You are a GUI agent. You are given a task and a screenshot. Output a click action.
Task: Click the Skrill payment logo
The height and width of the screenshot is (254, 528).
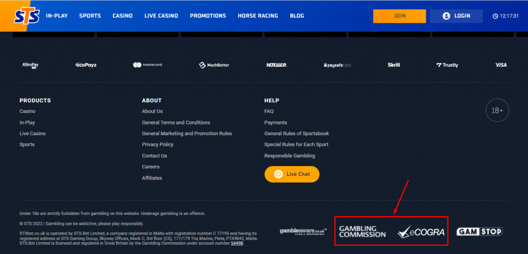point(394,65)
